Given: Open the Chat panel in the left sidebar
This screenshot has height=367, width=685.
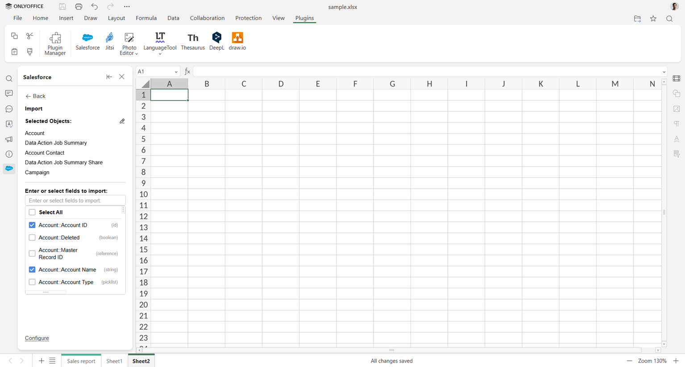Looking at the screenshot, I should (9, 109).
